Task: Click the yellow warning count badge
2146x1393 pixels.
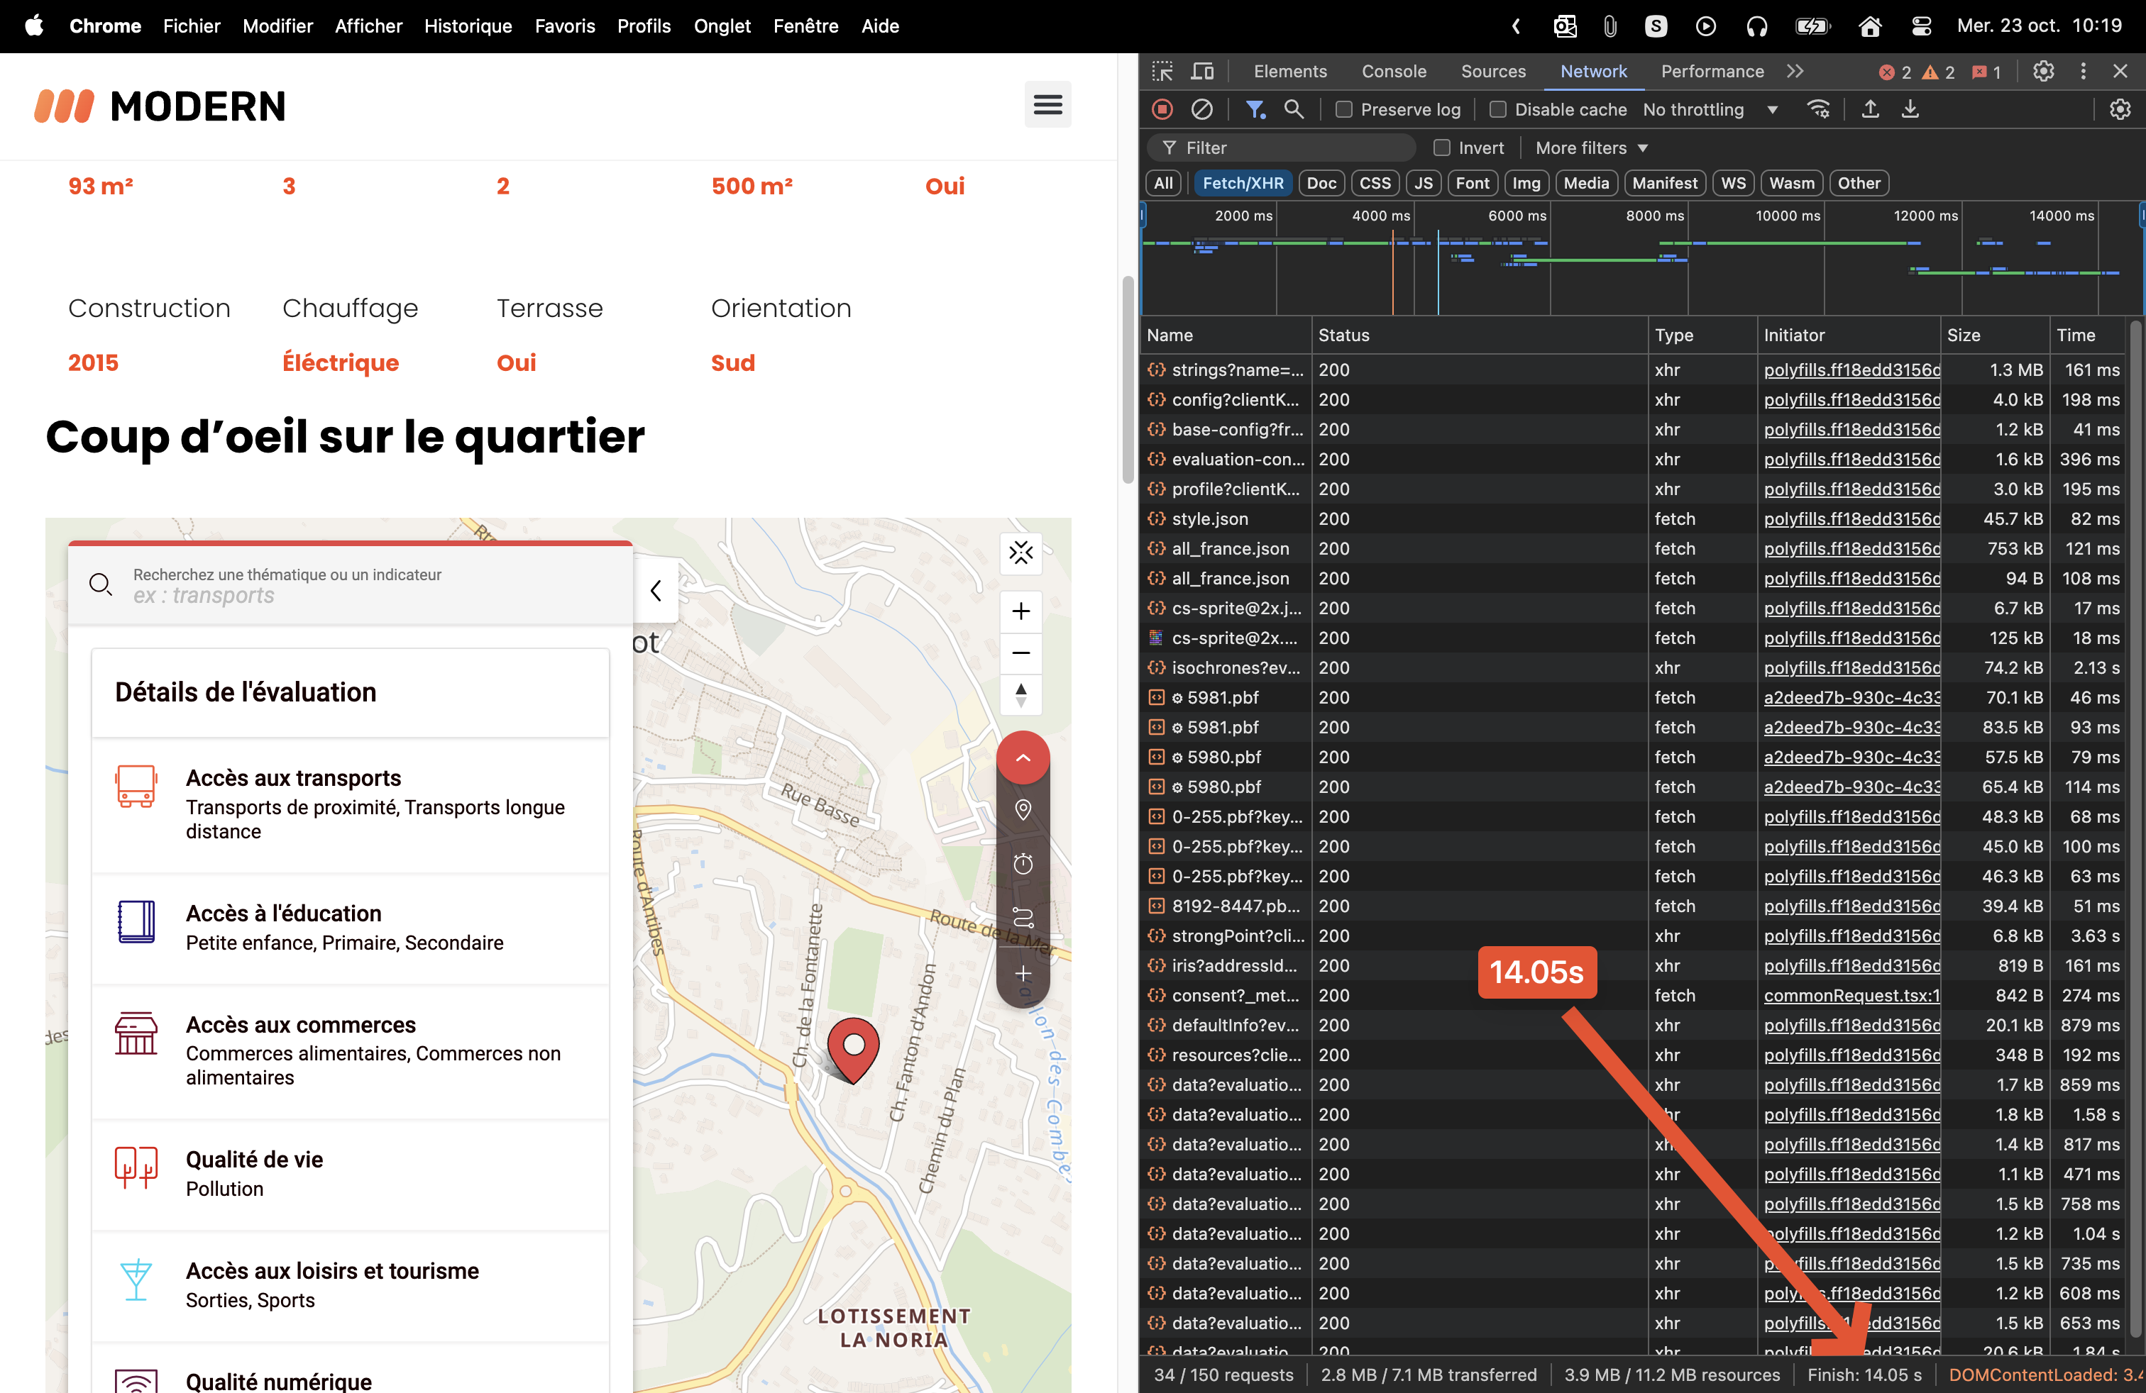Action: pos(1939,72)
